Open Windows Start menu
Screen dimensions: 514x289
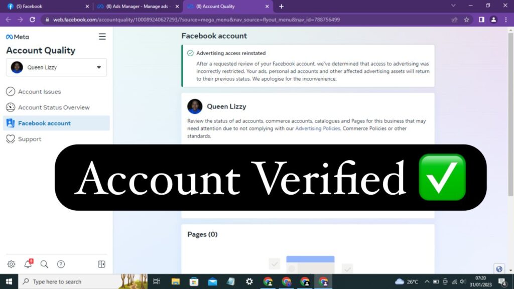pos(9,281)
